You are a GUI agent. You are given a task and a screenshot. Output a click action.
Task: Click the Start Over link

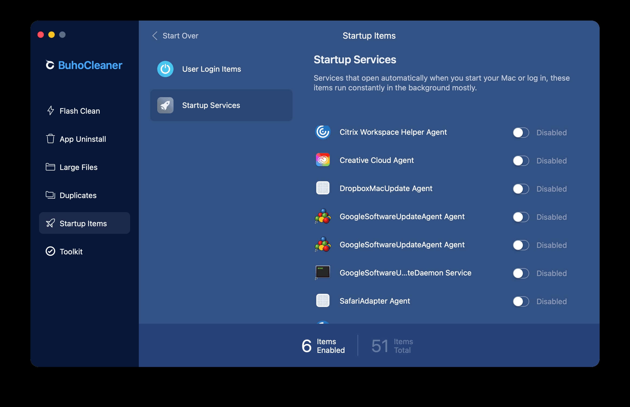tap(180, 36)
